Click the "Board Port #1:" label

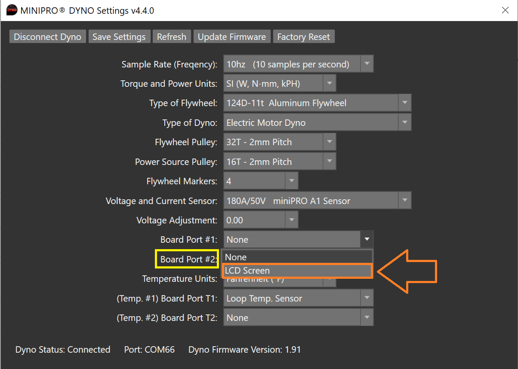189,240
